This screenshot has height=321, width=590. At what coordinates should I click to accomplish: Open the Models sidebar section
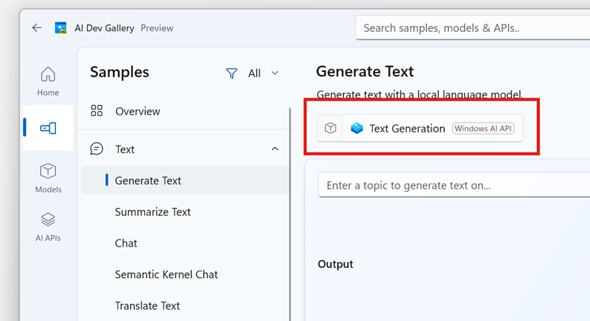[48, 178]
